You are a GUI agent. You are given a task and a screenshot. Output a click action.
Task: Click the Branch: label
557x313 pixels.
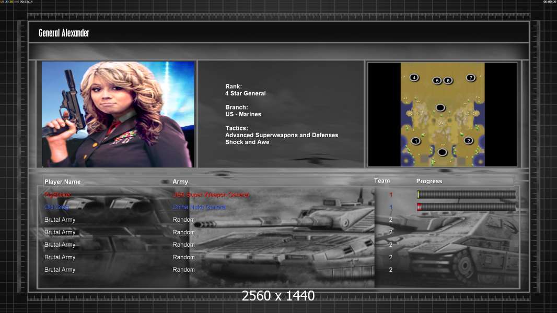(x=237, y=107)
